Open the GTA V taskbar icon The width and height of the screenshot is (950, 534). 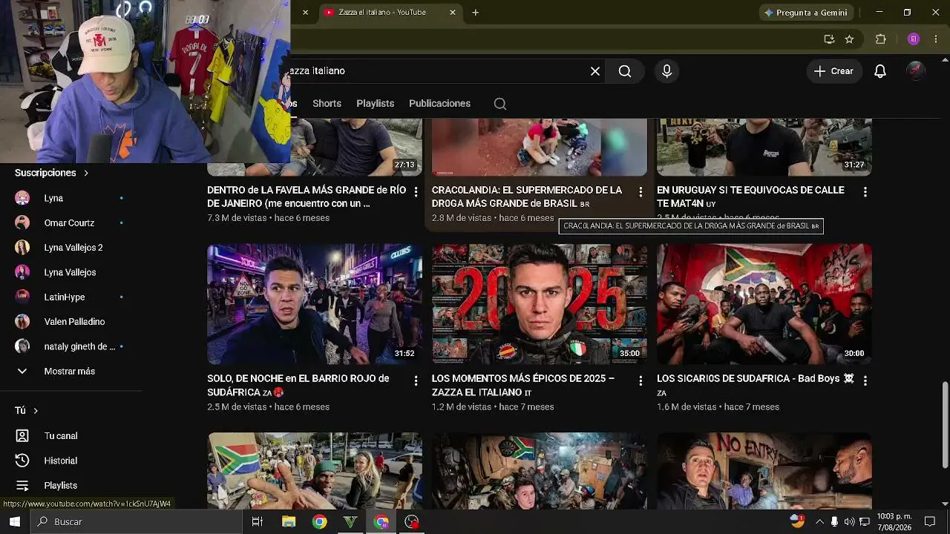pyautogui.click(x=350, y=522)
